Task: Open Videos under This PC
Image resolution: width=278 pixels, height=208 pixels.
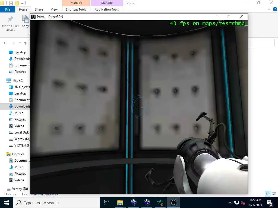Action: tap(19, 126)
